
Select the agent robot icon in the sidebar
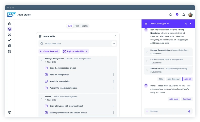click(x=10, y=29)
